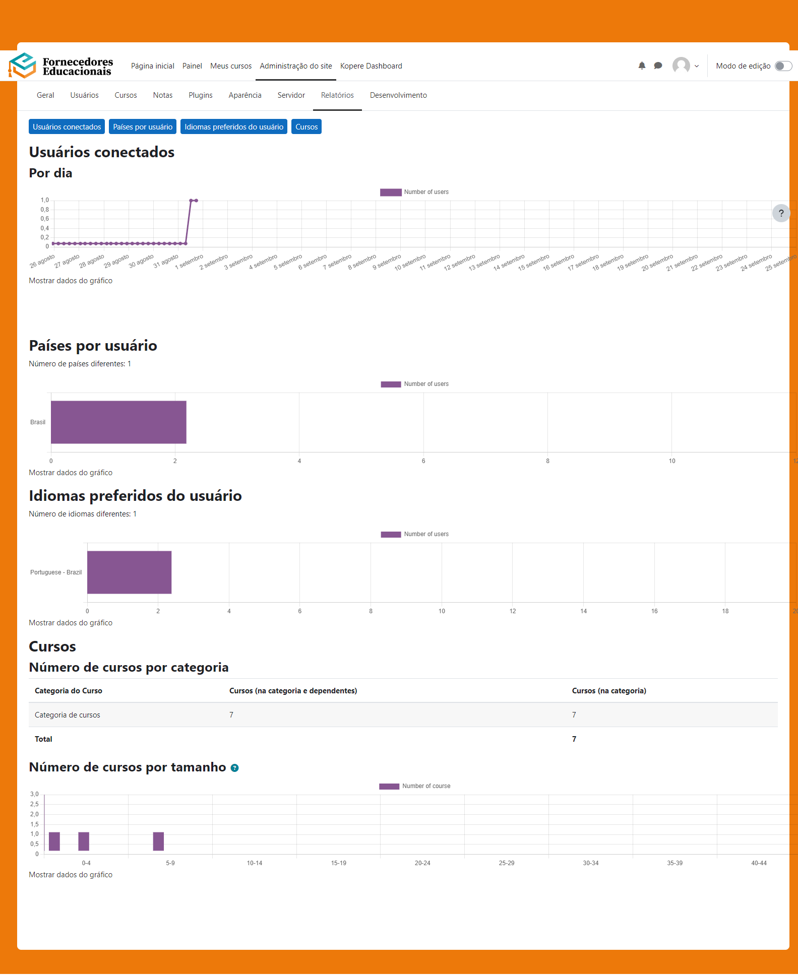Open Kopere Dashboard
The width and height of the screenshot is (798, 975).
pyautogui.click(x=371, y=66)
